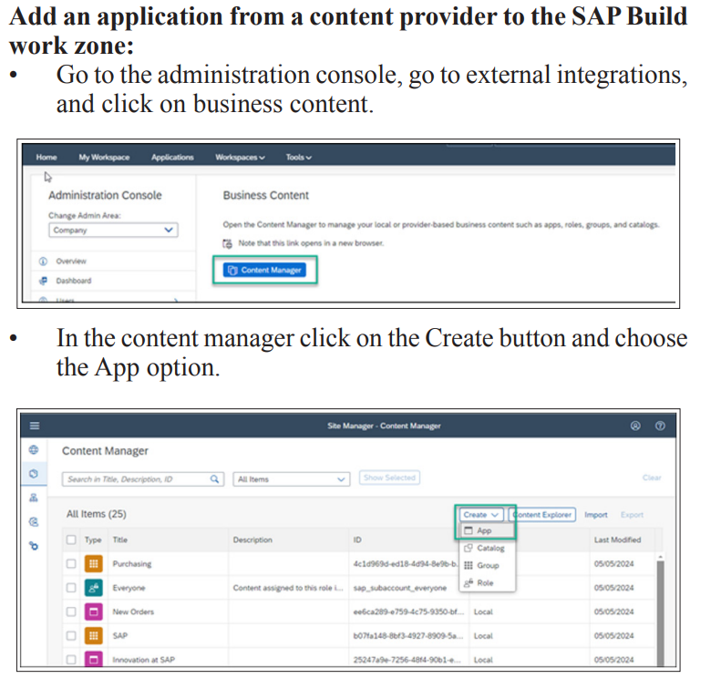Expand the Workspaces menu
Image resolution: width=721 pixels, height=689 pixels.
[x=240, y=157]
